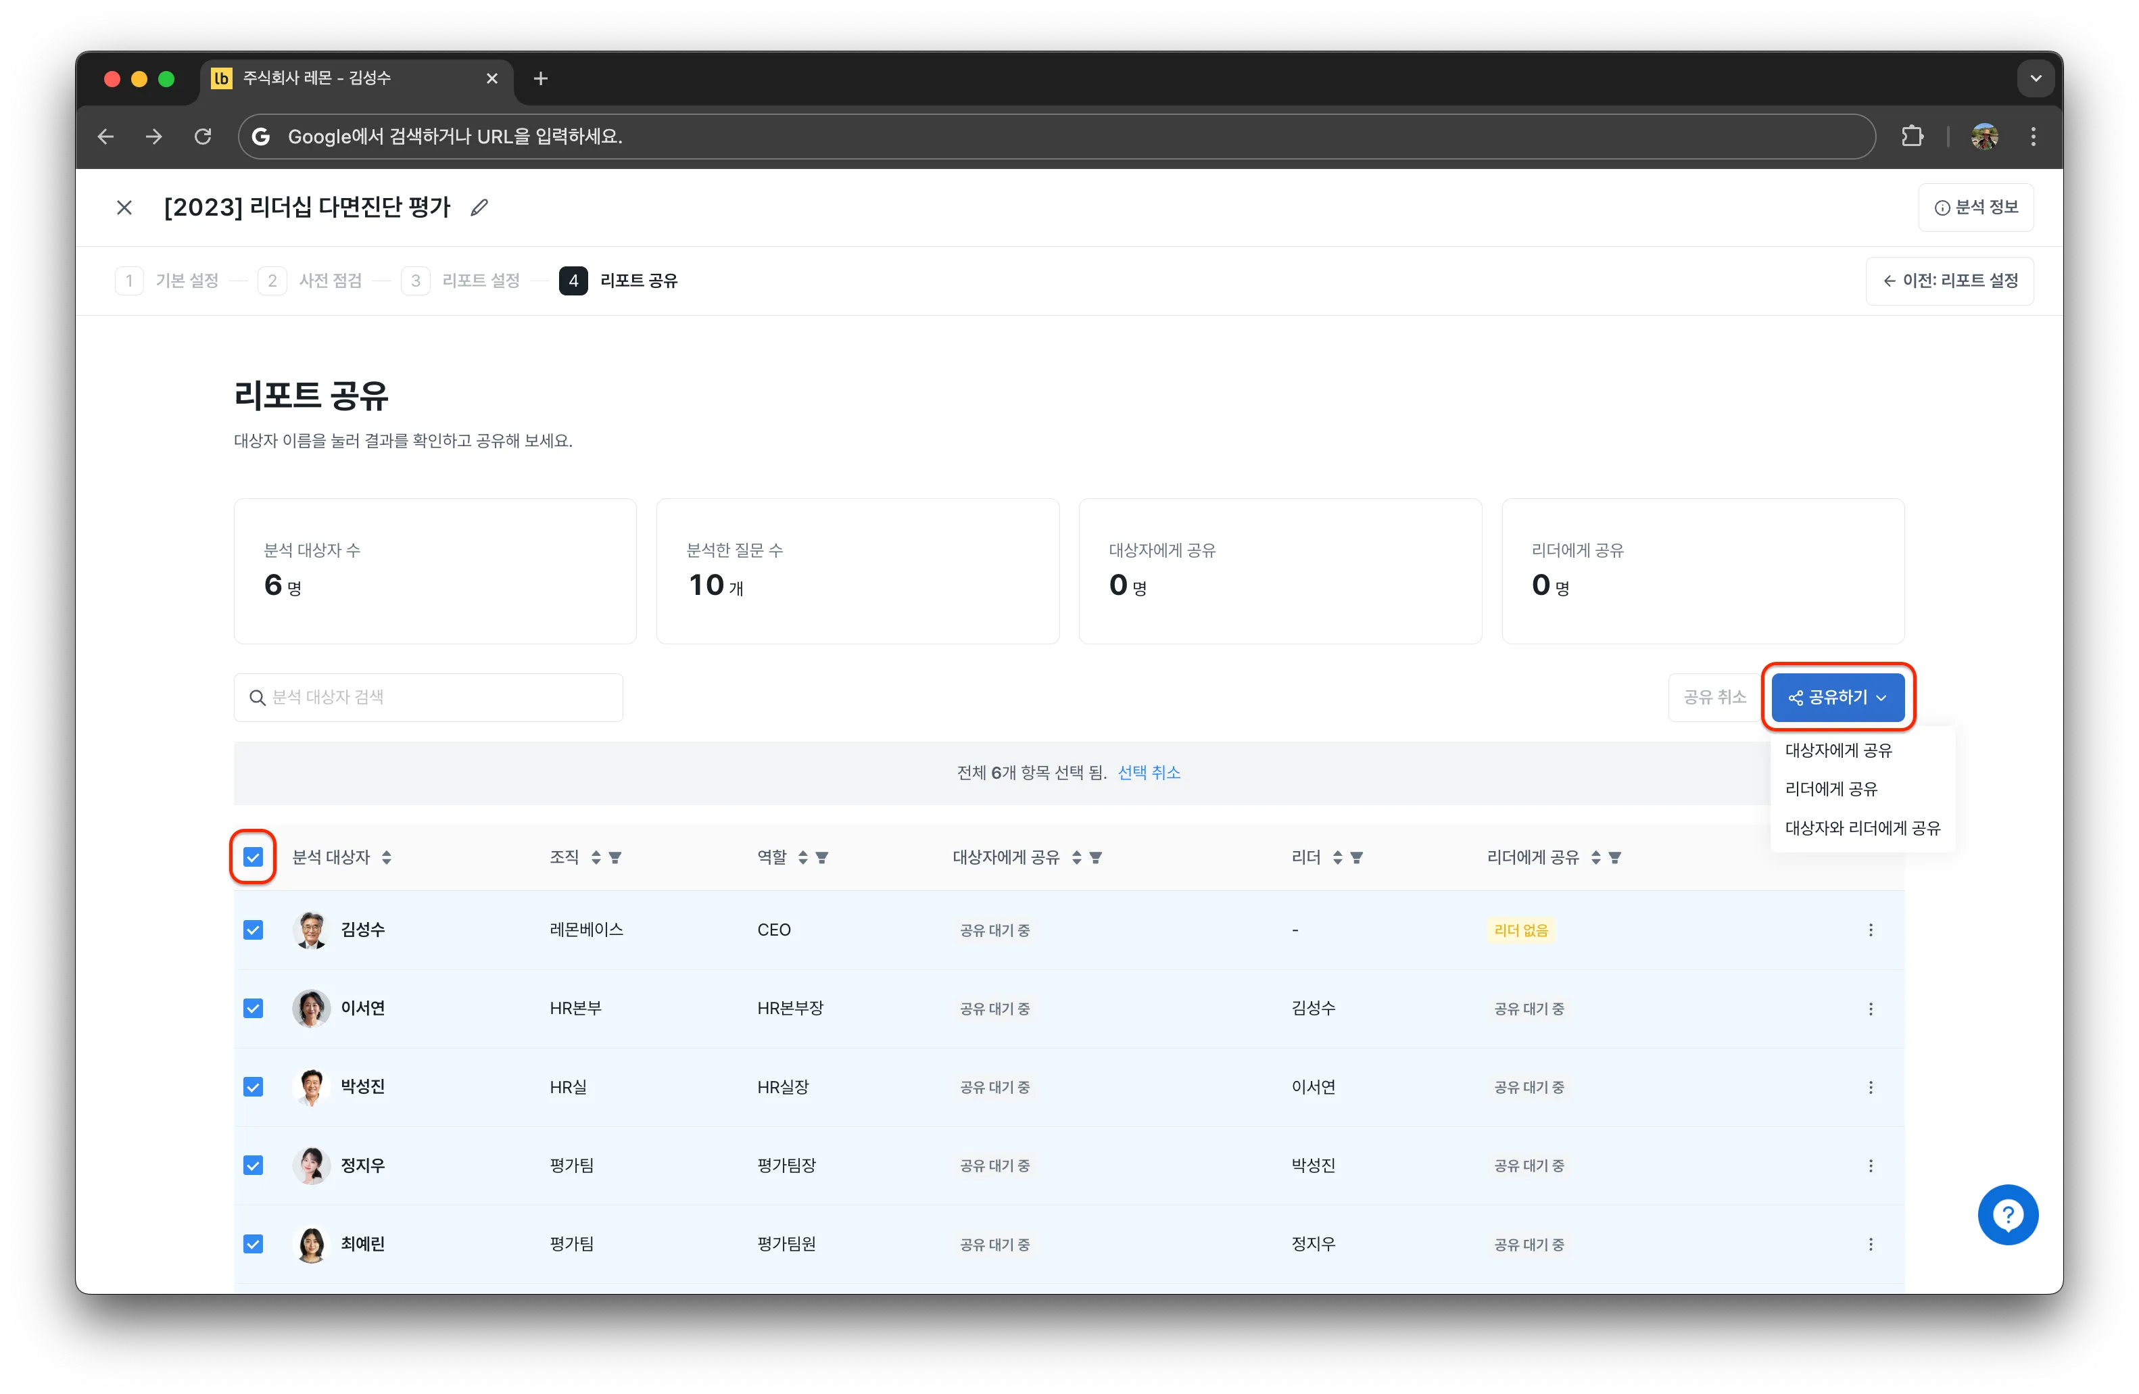Viewport: 2139px width, 1394px height.
Task: Open 박성진's report by name
Action: (362, 1086)
